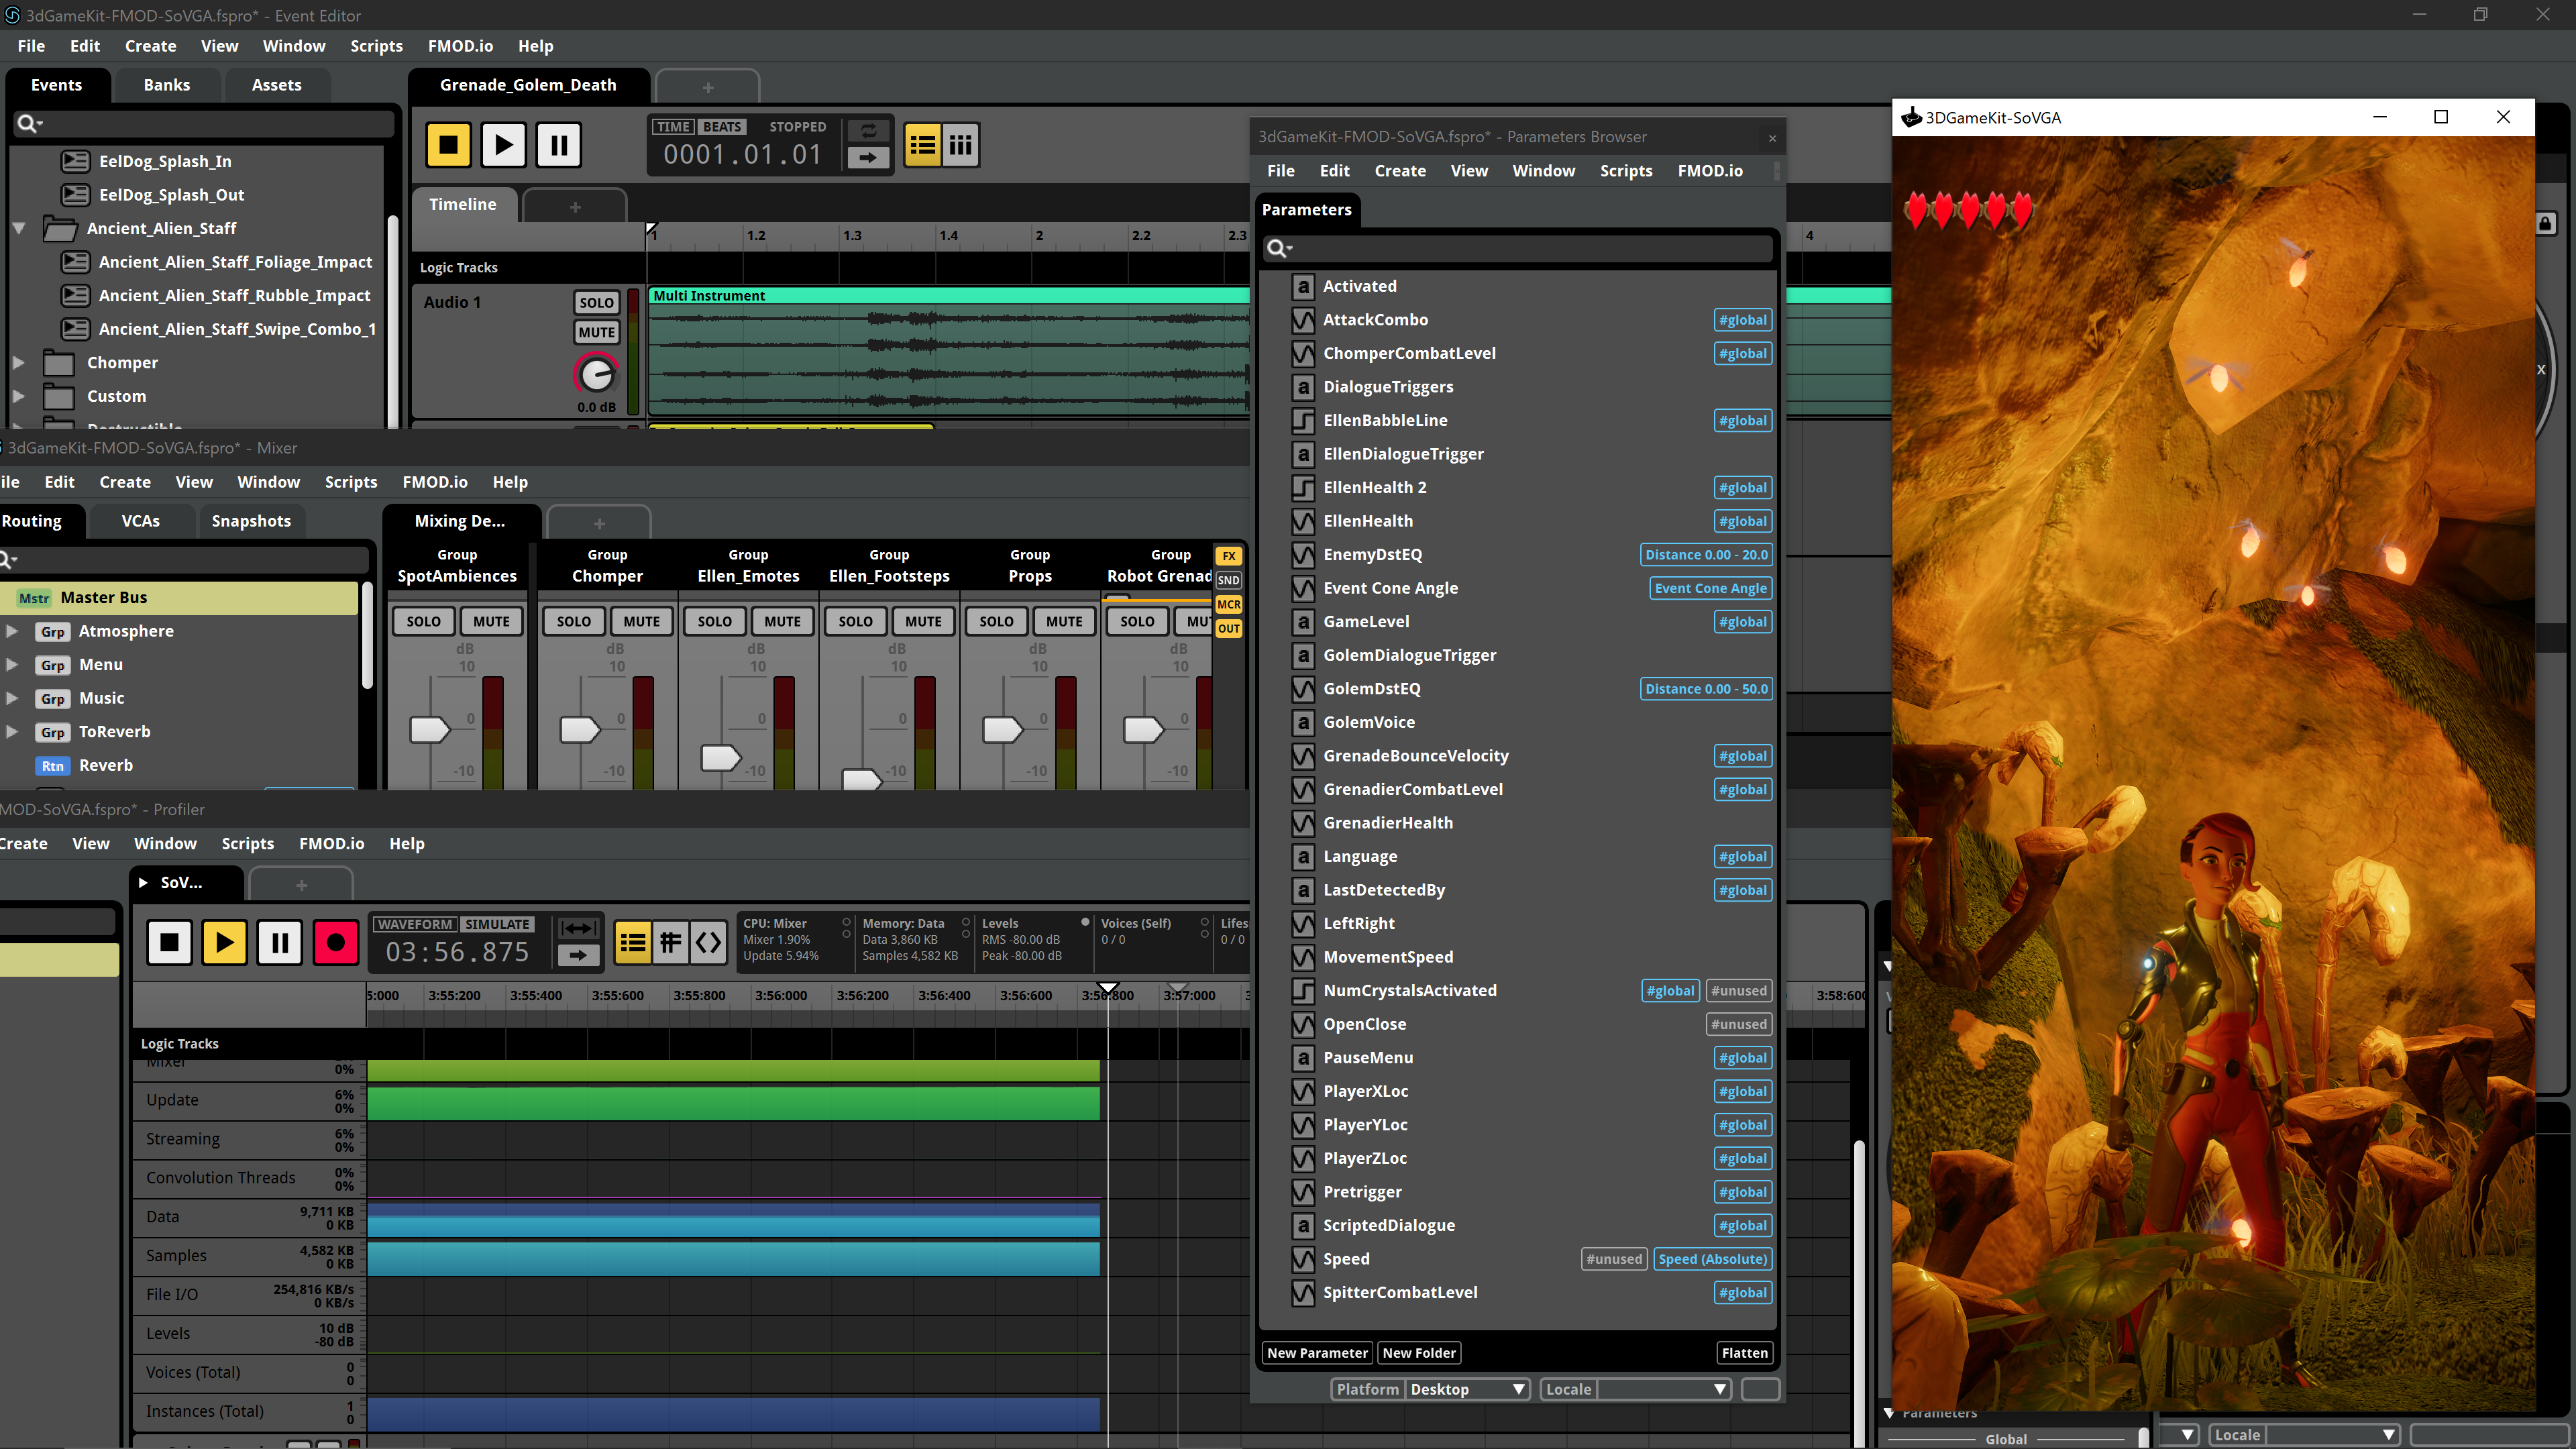Click the search icon in Parameters Browser
This screenshot has width=2576, height=1449.
[x=1279, y=248]
